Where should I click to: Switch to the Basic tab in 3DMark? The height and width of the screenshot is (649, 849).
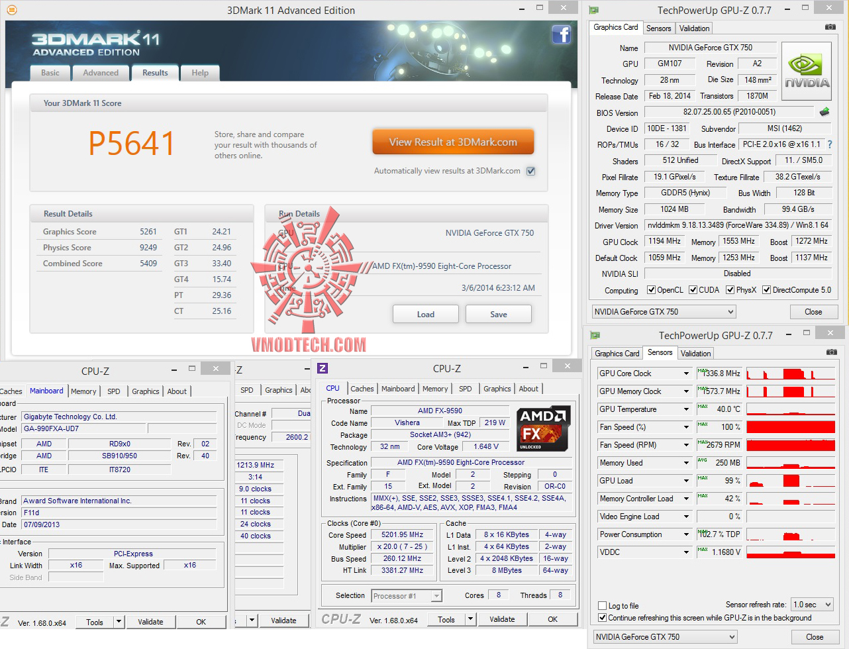50,73
